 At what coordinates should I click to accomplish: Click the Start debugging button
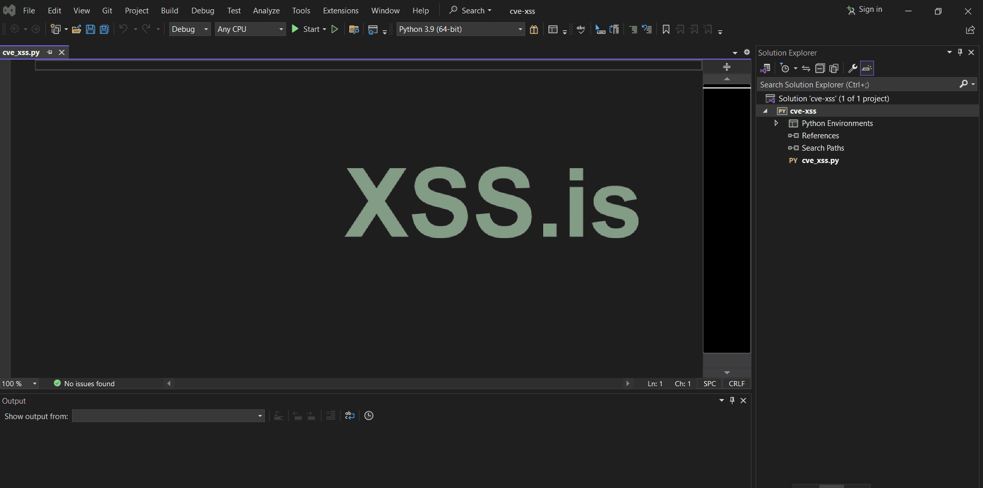(306, 29)
